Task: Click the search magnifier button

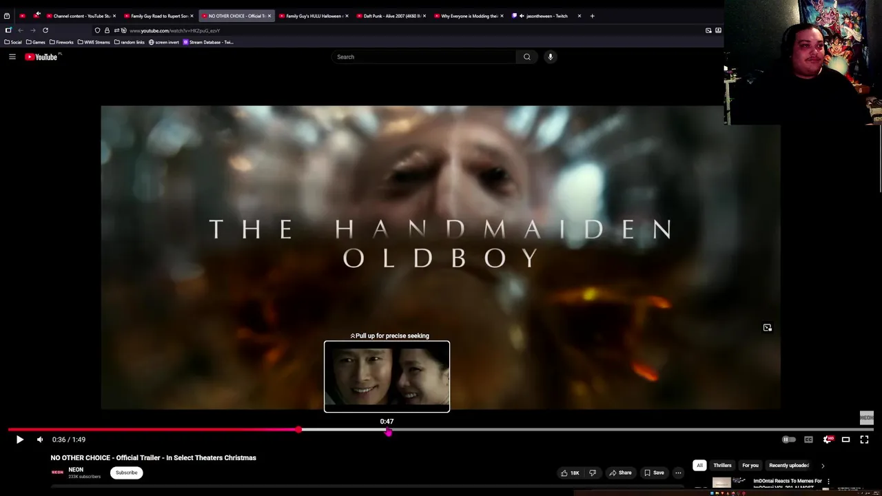Action: tap(527, 56)
